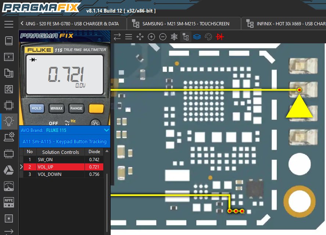The width and height of the screenshot is (326, 235).
Task: Click the 0.756 diode value
Action: coord(94,174)
